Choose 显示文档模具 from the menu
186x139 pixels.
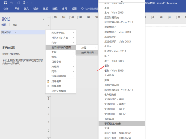pyautogui.click(x=61, y=91)
